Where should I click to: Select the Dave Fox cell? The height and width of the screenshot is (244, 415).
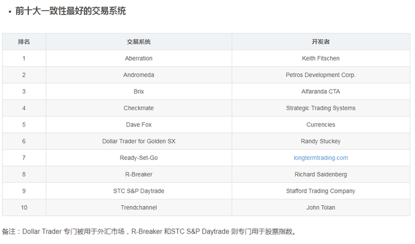[139, 125]
